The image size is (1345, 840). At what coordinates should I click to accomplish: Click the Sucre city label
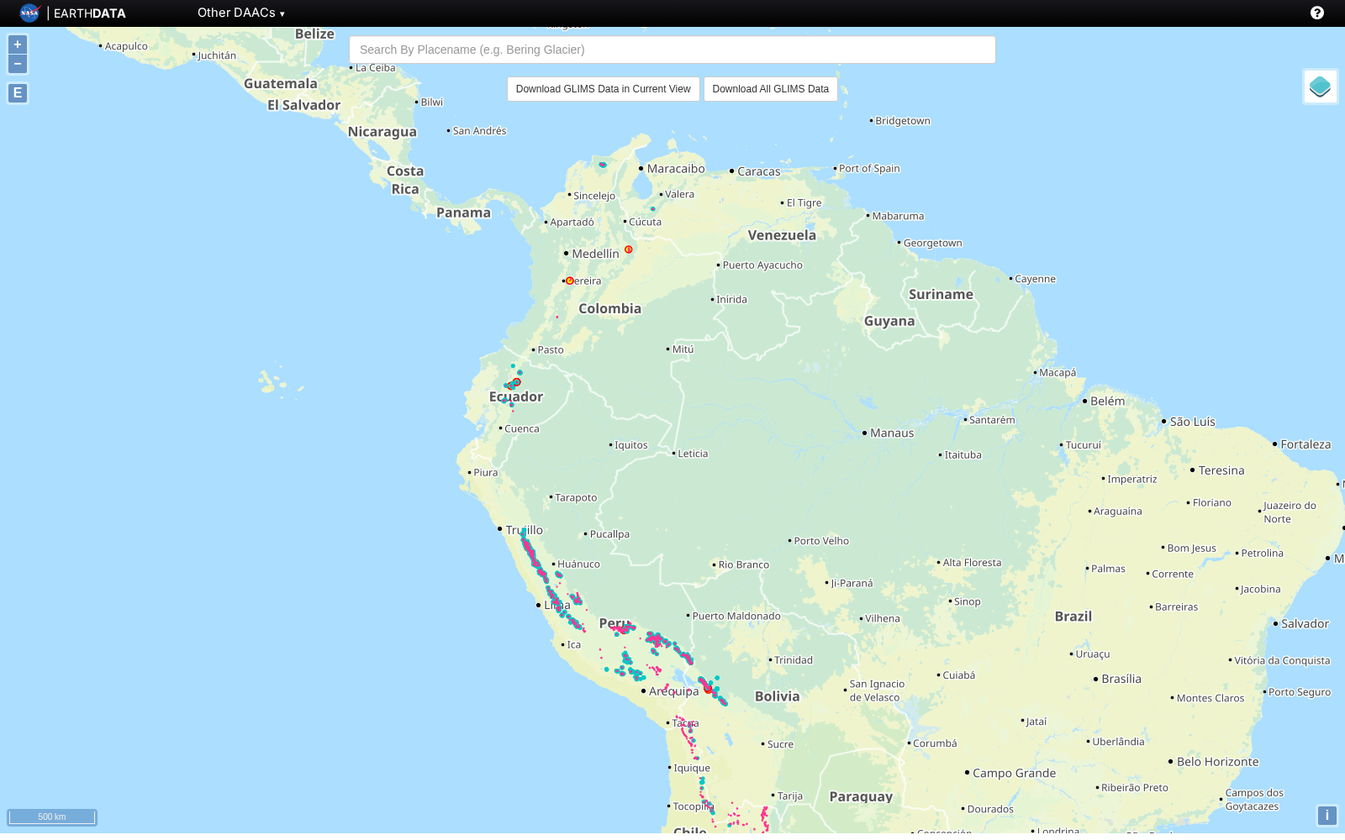pos(780,744)
